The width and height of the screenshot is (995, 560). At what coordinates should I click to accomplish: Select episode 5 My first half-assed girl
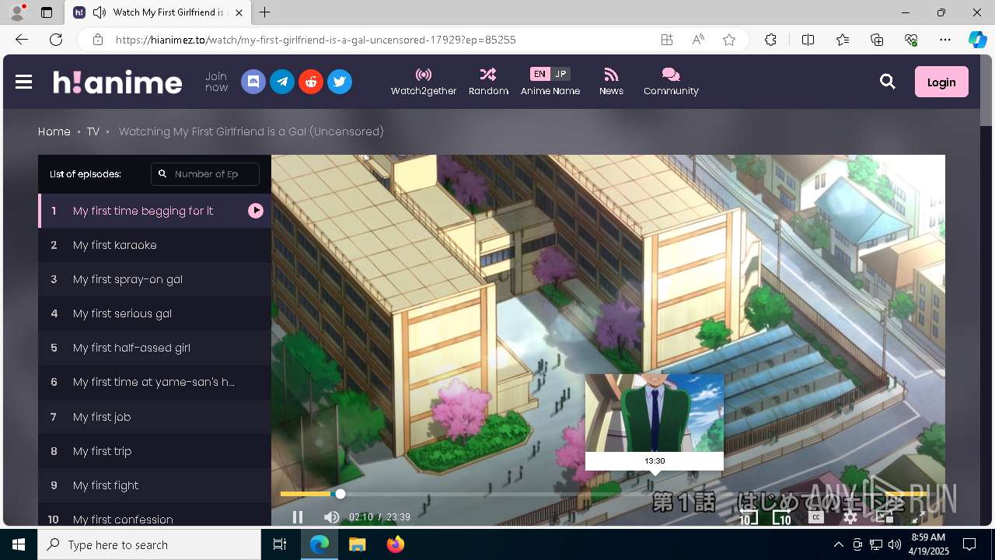155,348
